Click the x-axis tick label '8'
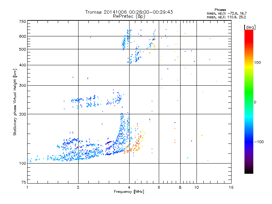Screen dimensions: 272x204 pos(180,187)
